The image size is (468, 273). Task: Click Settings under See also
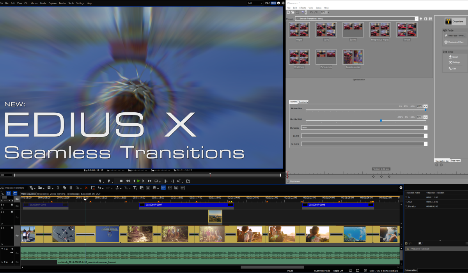(x=455, y=62)
